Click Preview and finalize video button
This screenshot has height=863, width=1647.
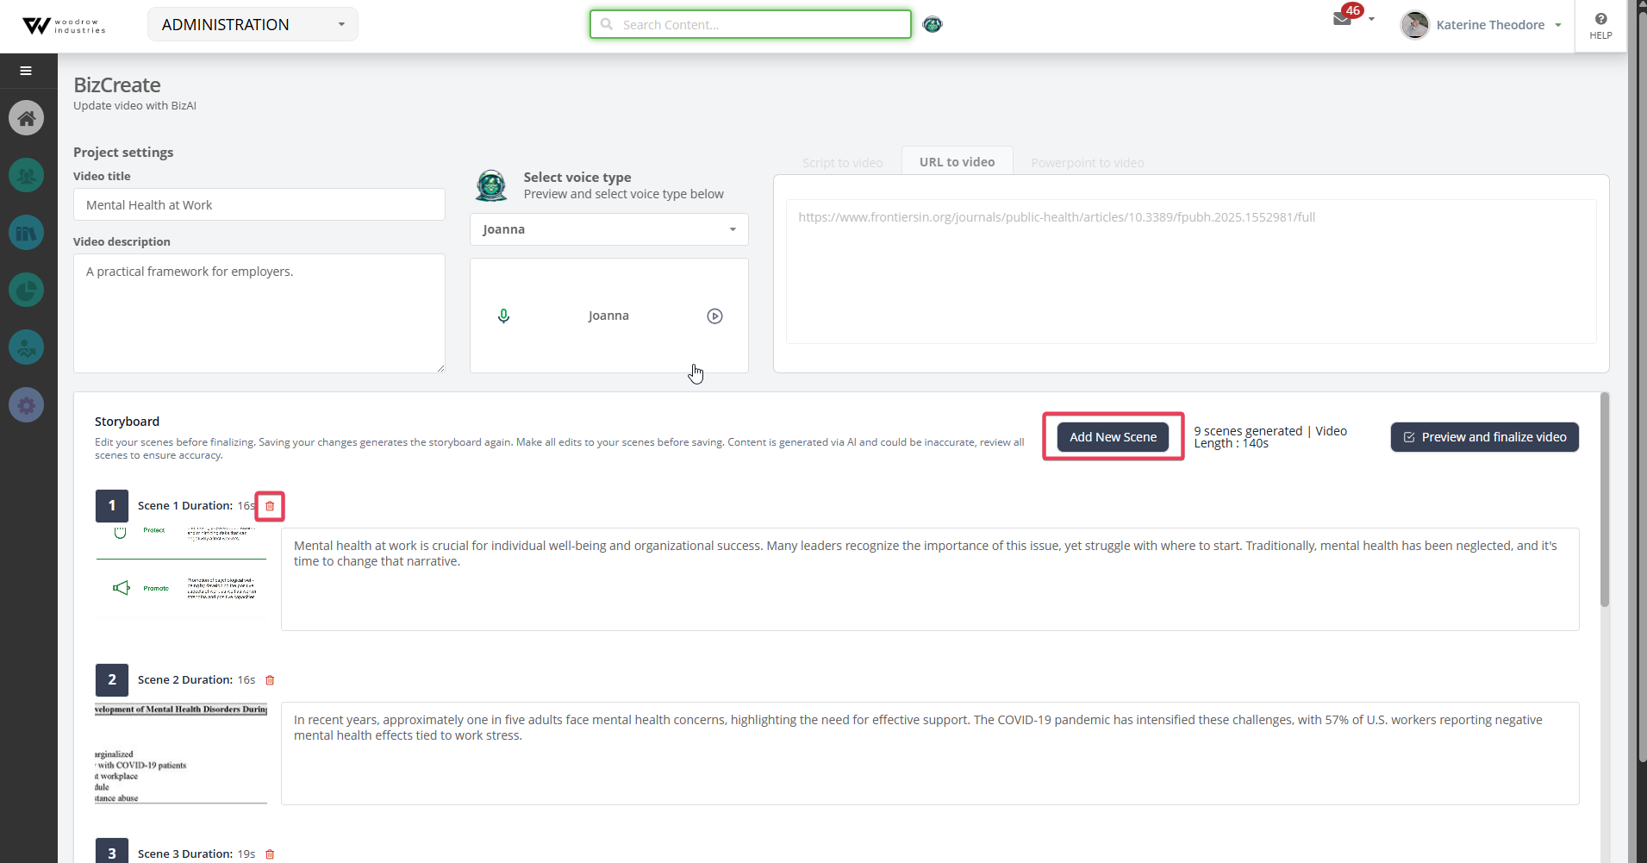click(1484, 437)
